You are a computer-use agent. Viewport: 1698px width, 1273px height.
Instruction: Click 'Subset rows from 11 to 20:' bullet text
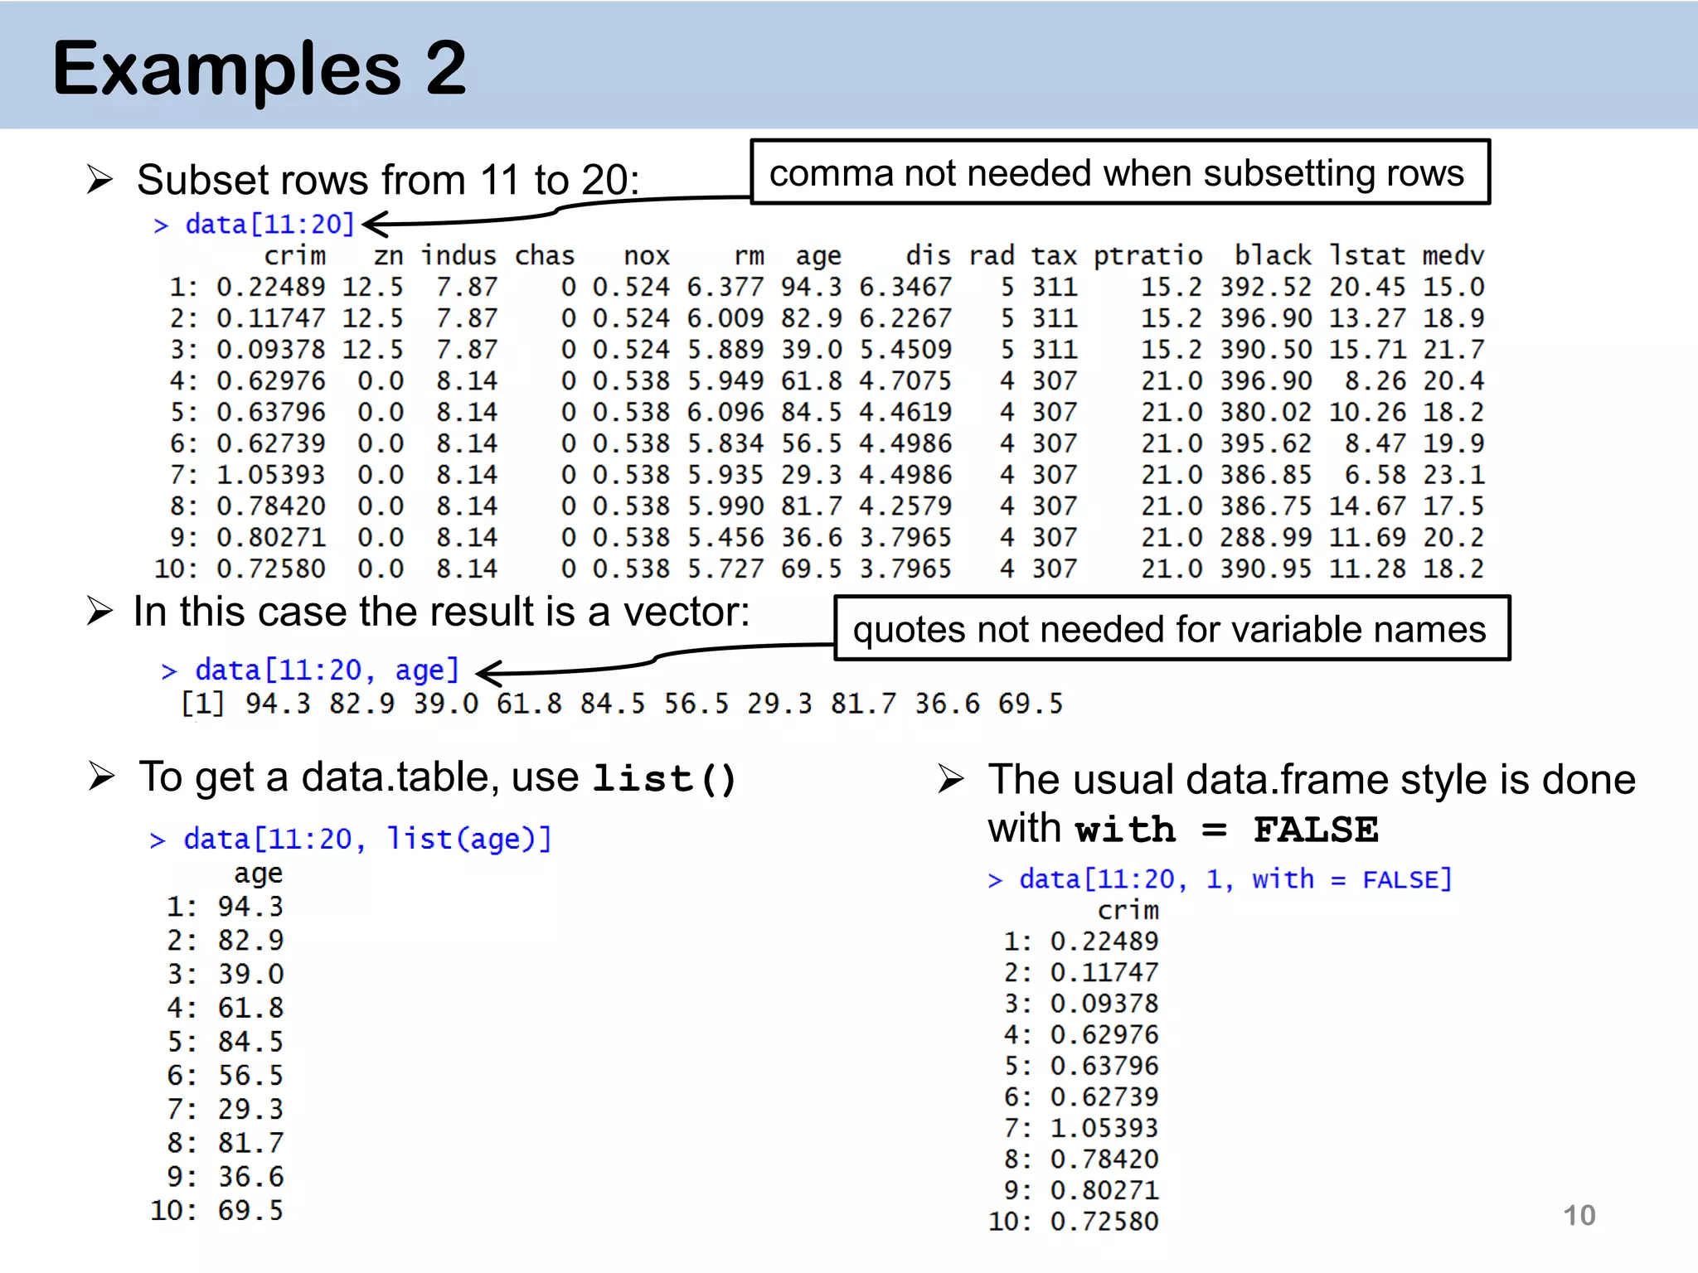click(x=388, y=180)
